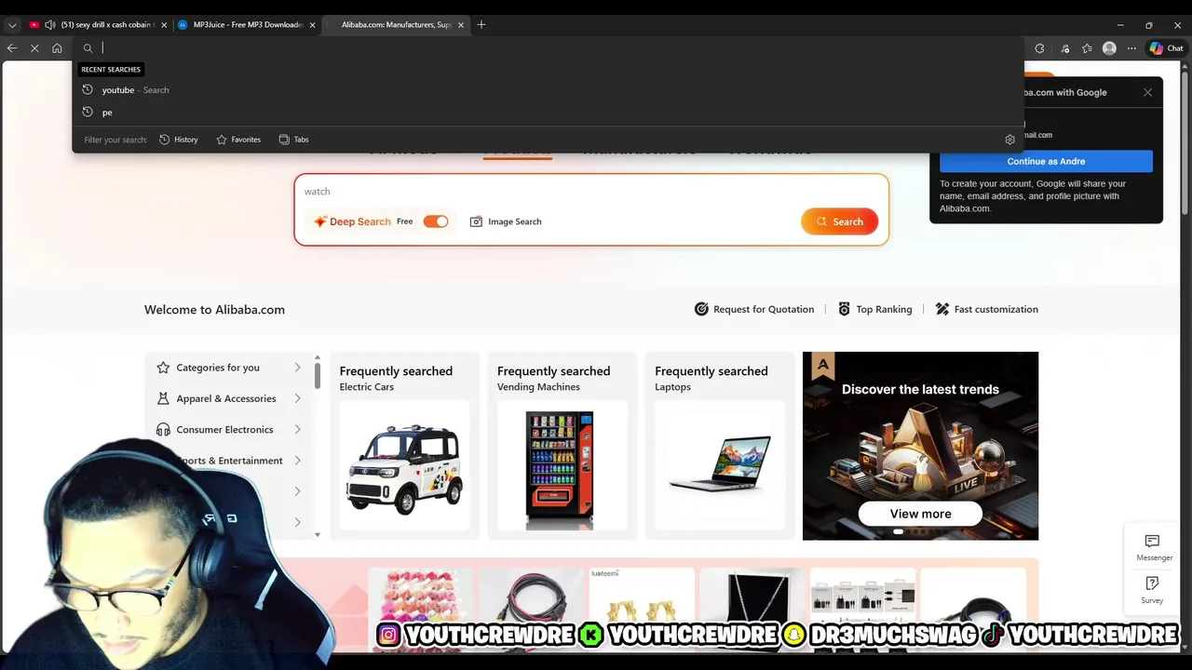This screenshot has width=1192, height=670.
Task: Expand Categories for you chevron
Action: point(297,368)
